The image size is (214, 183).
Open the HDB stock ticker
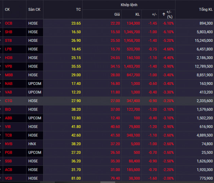click(x=9, y=58)
